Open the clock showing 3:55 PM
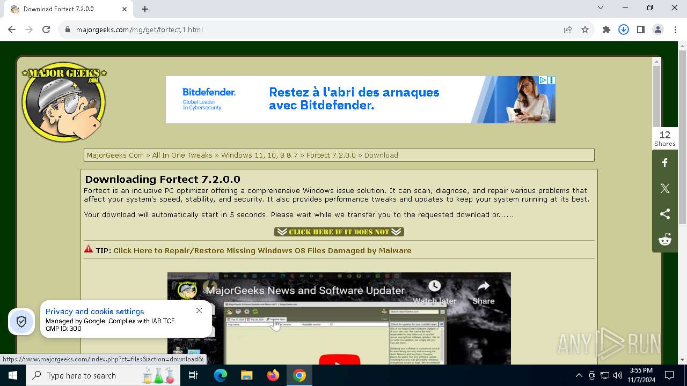Screen dimensions: 687x386 pos(641,375)
